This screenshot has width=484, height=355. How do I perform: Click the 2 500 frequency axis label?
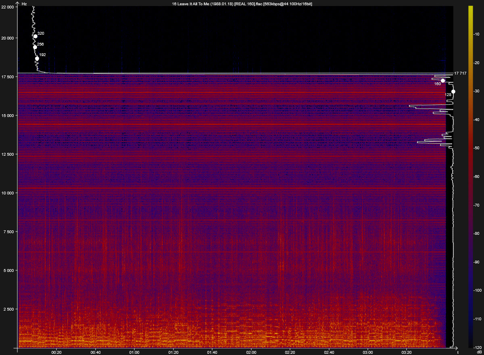(x=9, y=309)
